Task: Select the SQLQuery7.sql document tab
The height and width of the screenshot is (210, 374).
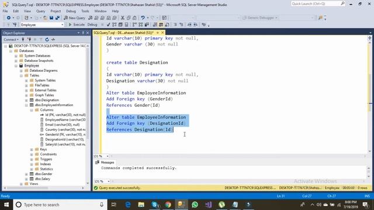Action: click(x=123, y=33)
